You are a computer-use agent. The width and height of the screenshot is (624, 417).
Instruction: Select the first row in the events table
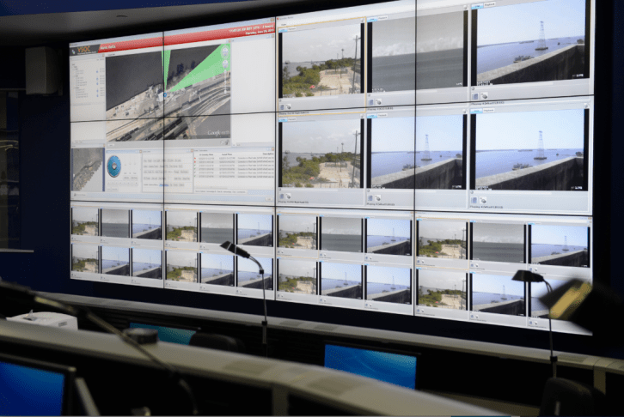(x=234, y=158)
